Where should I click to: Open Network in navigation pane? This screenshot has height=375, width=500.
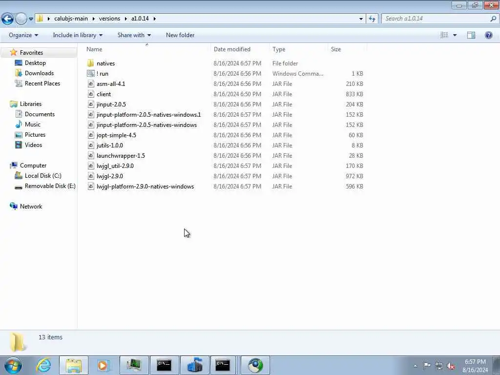(31, 207)
